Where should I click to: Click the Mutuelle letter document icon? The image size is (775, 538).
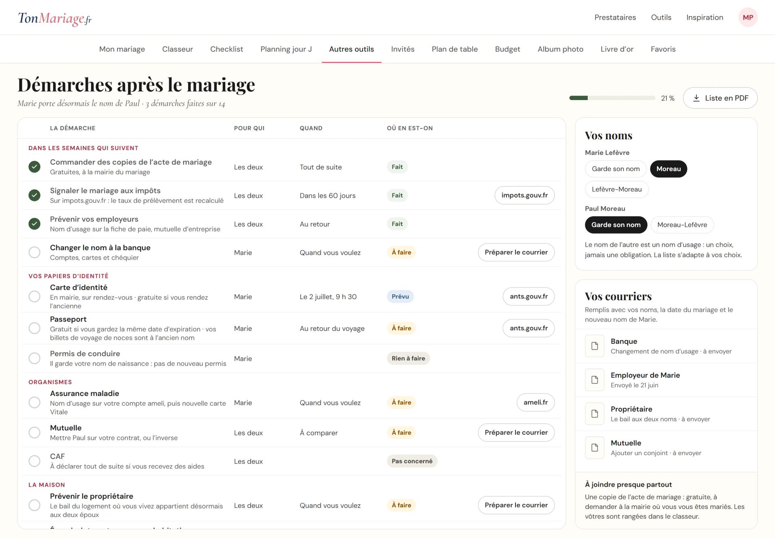pyautogui.click(x=595, y=448)
